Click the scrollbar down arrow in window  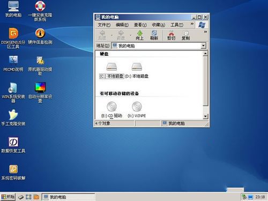pyautogui.click(x=205, y=116)
